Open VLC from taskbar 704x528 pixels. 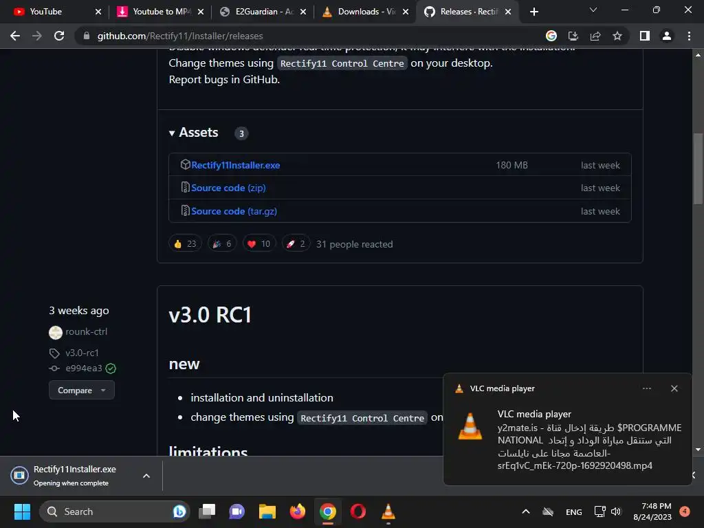coord(388,511)
